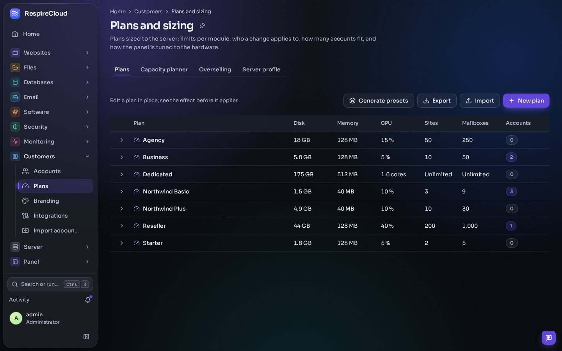Click the Panel layout icon
Screen dimensions: 562x351
pos(15,262)
